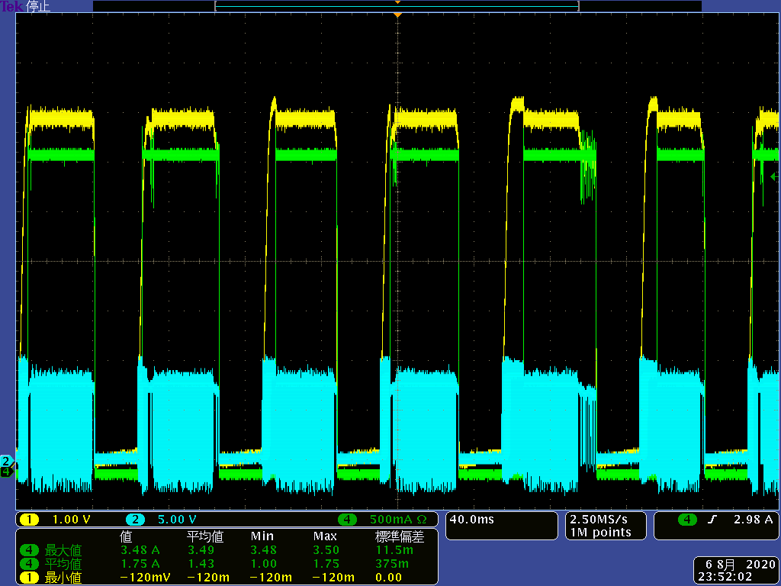
Task: Click the 23:52:02 time readout
Action: (725, 577)
